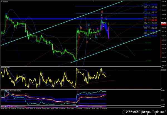Screen dimensions: 167x115
Task: Select the pivot label M5 = 1165.34
Action: pyautogui.click(x=150, y=7)
